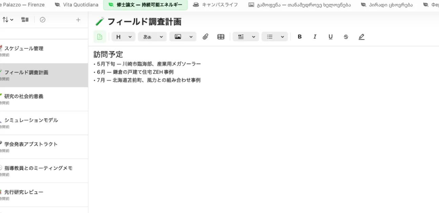Click the picture icon on გამოფენა tab
The height and width of the screenshot is (213, 439).
[x=251, y=5]
